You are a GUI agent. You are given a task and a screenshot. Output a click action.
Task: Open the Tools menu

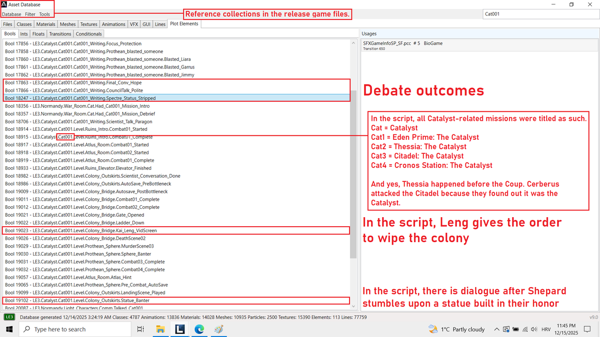coord(44,14)
